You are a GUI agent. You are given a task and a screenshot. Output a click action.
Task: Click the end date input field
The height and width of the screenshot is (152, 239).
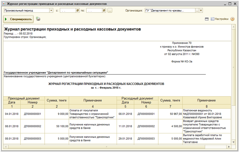pyautogui.click(x=94, y=10)
